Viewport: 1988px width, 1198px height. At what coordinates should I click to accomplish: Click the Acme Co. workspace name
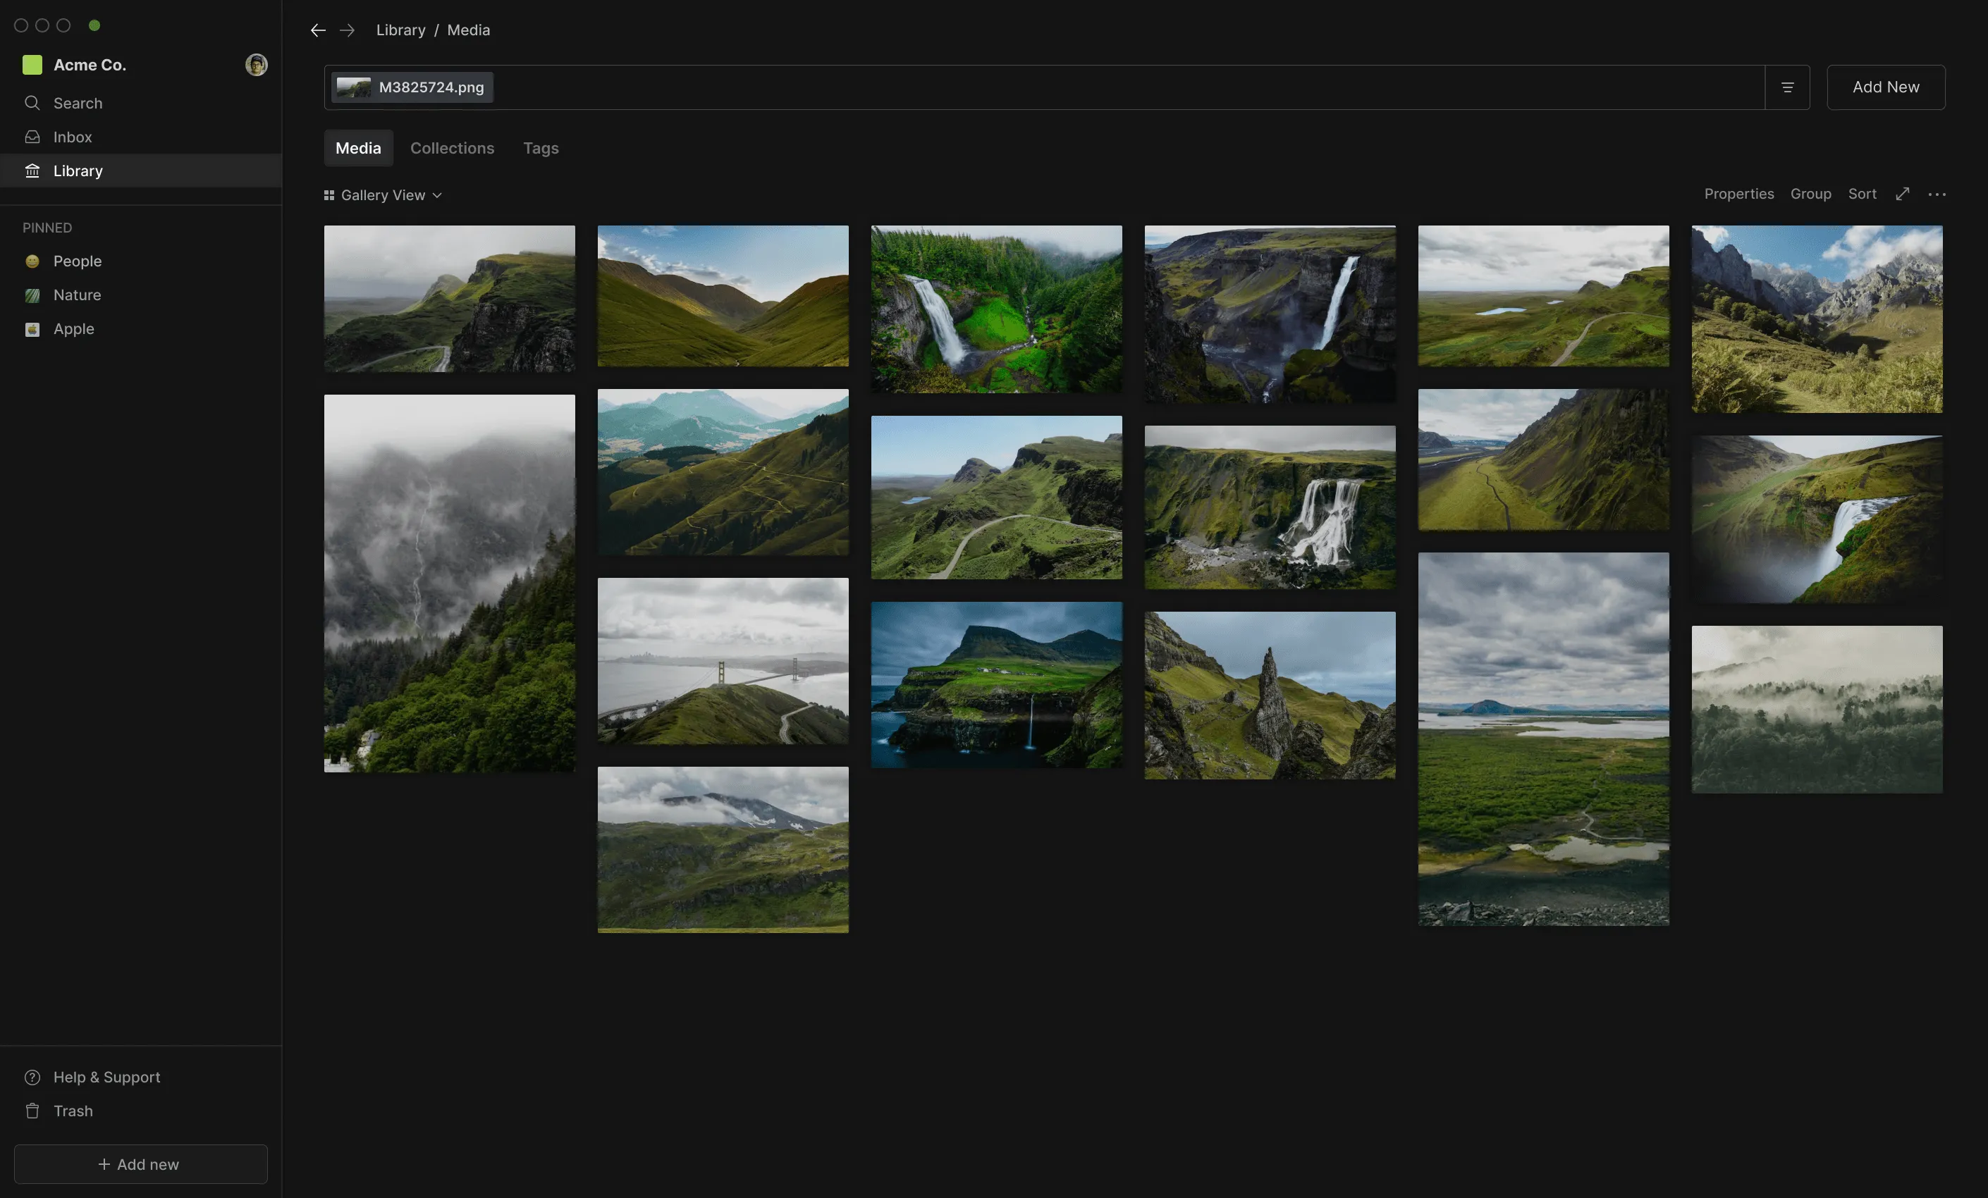(90, 65)
